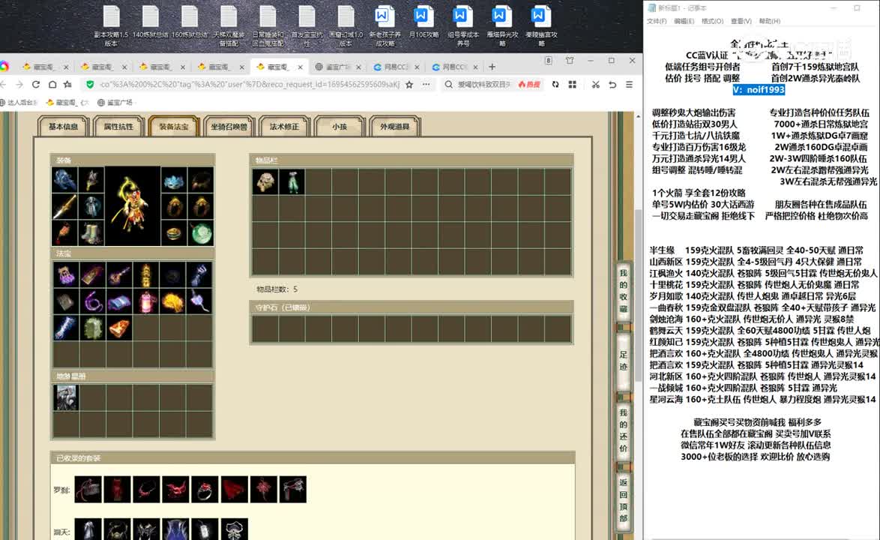Open the 小孩 tab
880x540 pixels.
(x=340, y=126)
